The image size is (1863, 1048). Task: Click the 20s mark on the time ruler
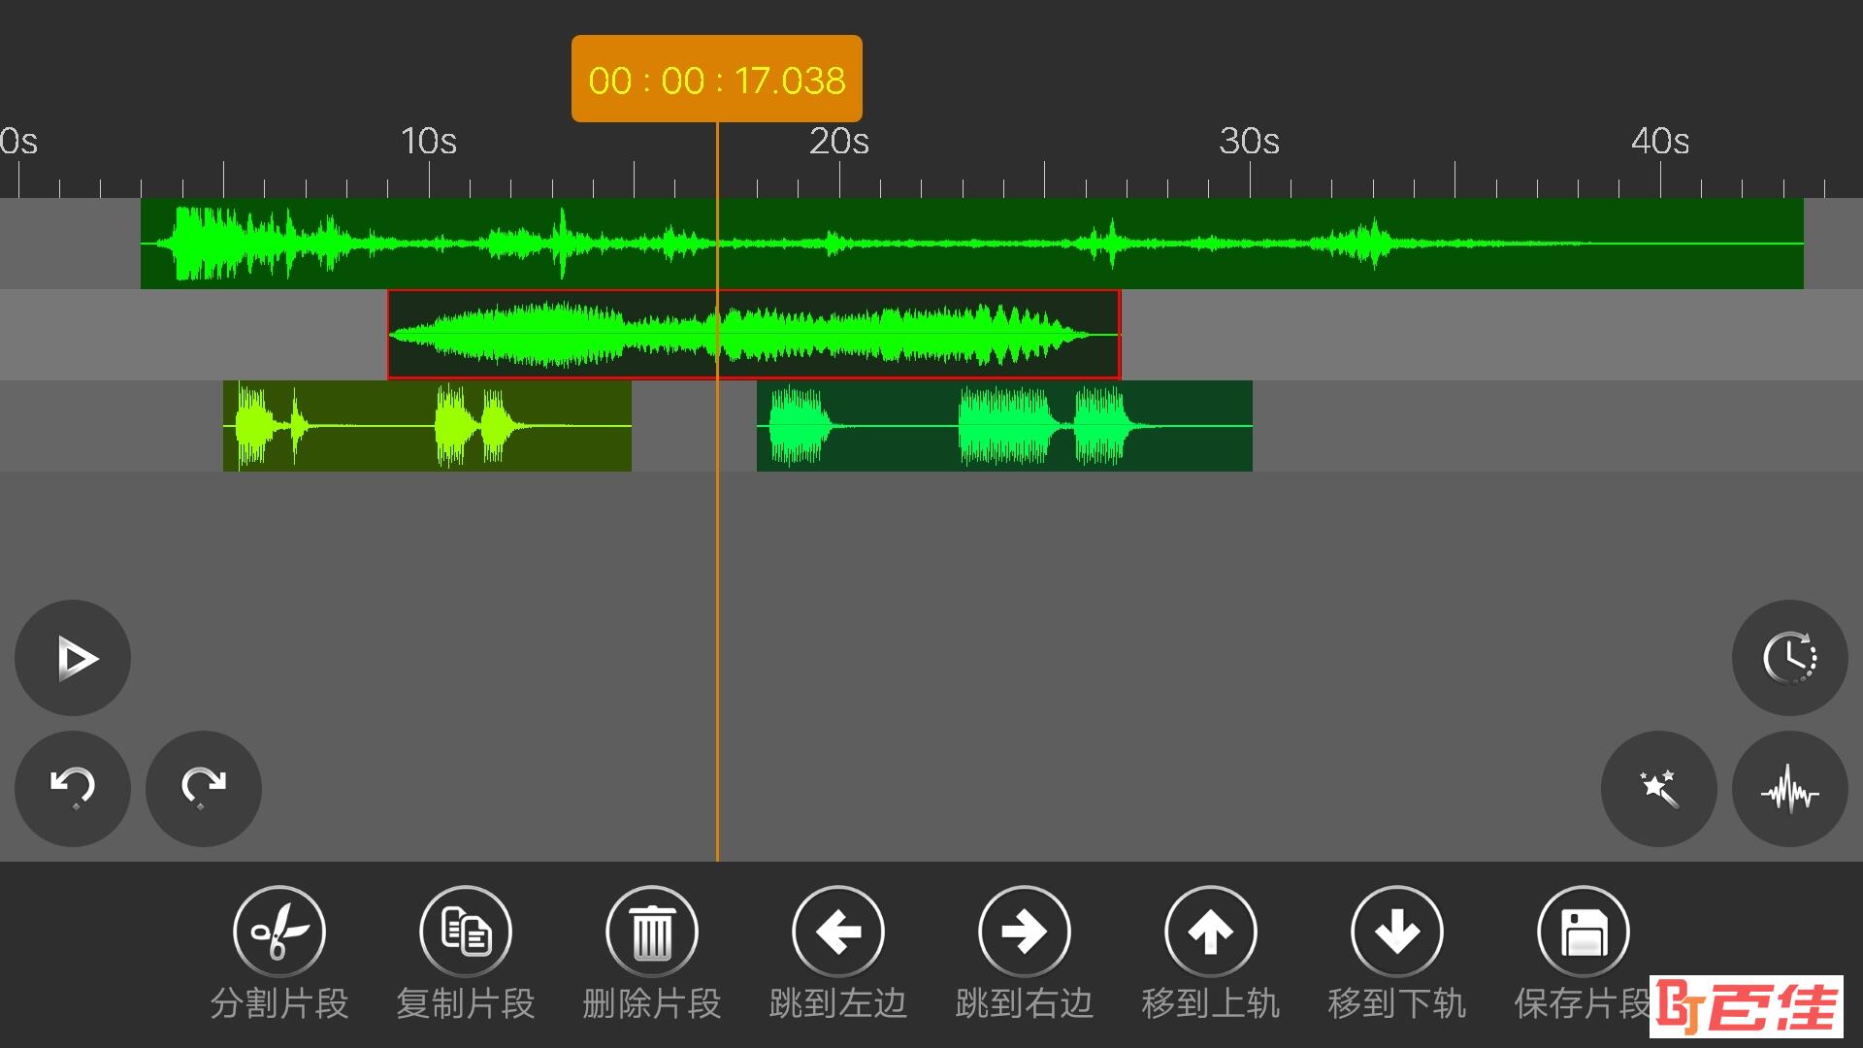coord(839,142)
